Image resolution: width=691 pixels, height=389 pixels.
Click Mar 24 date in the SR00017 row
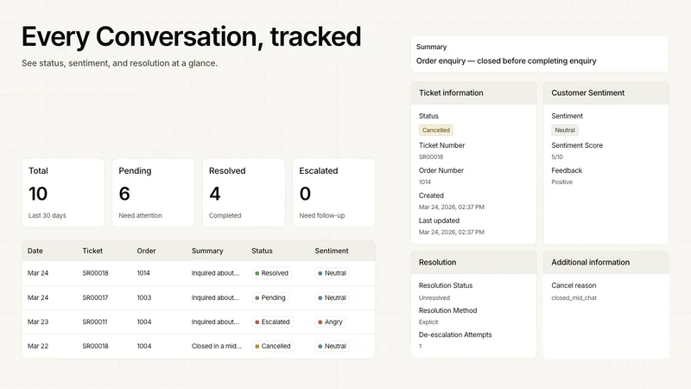[x=38, y=297]
